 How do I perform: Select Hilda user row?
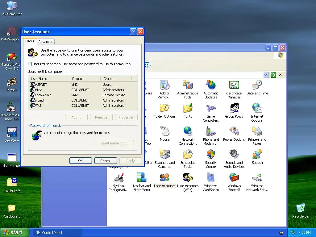tap(83, 90)
